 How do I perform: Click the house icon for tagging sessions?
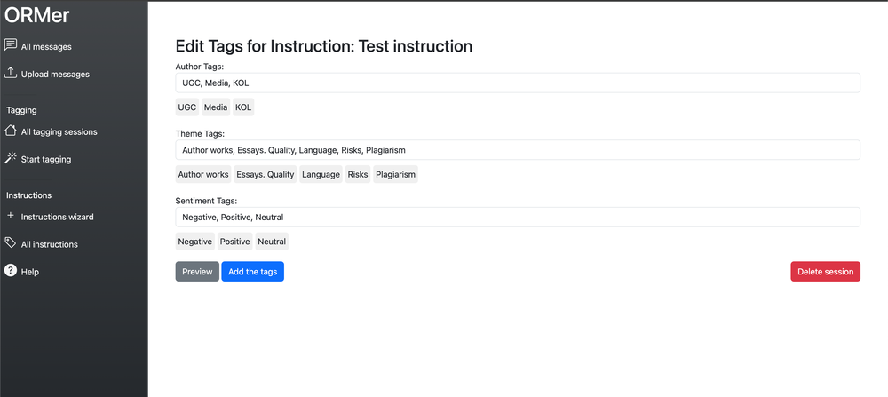pos(11,131)
